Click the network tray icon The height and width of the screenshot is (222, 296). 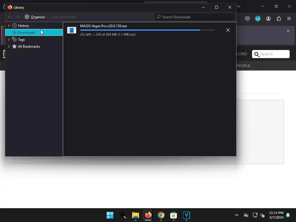pyautogui.click(x=255, y=215)
